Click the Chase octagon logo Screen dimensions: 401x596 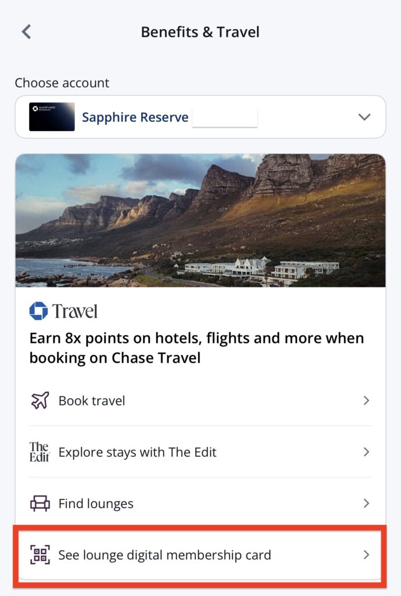pyautogui.click(x=38, y=311)
